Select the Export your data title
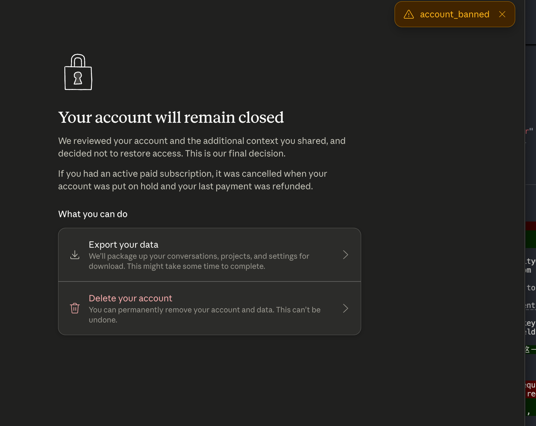 (123, 245)
